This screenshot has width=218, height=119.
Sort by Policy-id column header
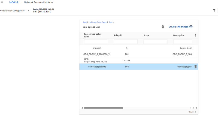click(x=118, y=35)
